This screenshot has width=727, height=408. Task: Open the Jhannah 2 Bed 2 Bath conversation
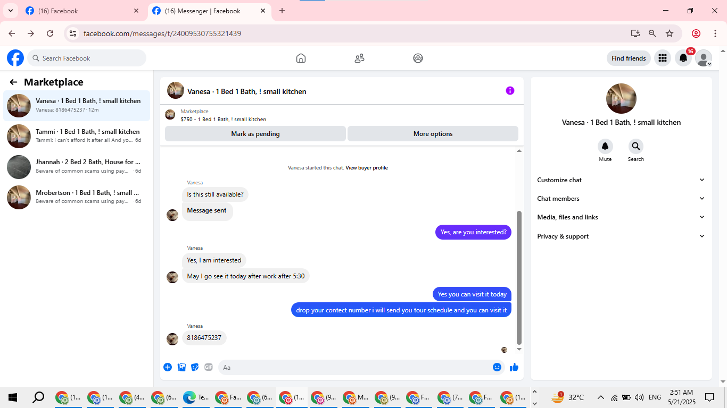pos(77,167)
